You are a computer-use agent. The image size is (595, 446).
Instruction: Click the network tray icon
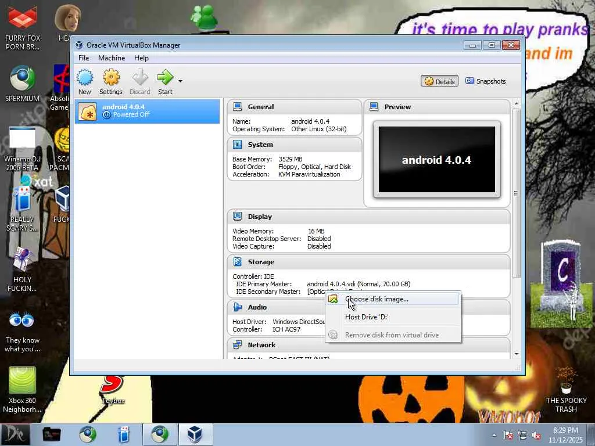[x=522, y=435]
